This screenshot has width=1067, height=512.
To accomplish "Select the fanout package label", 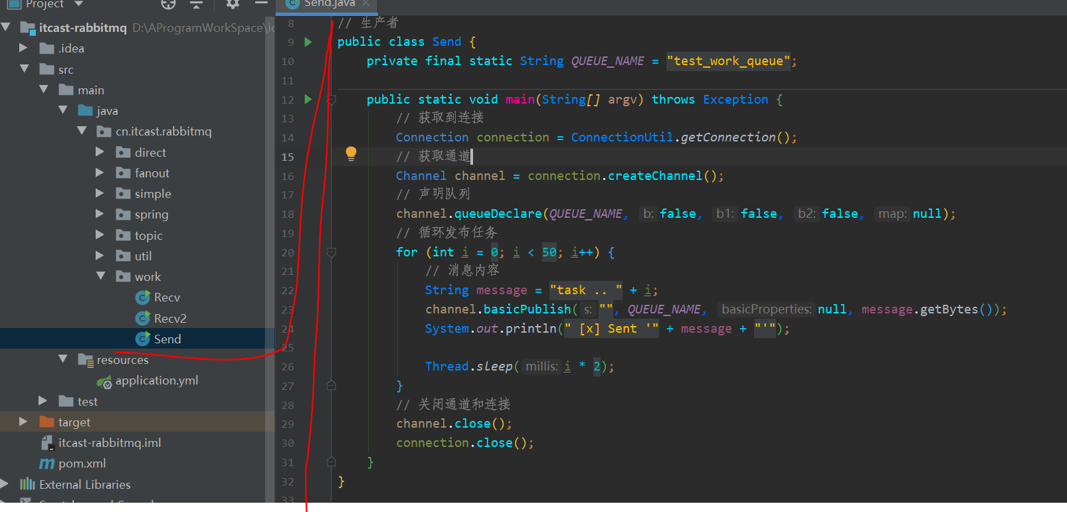I will tap(152, 173).
